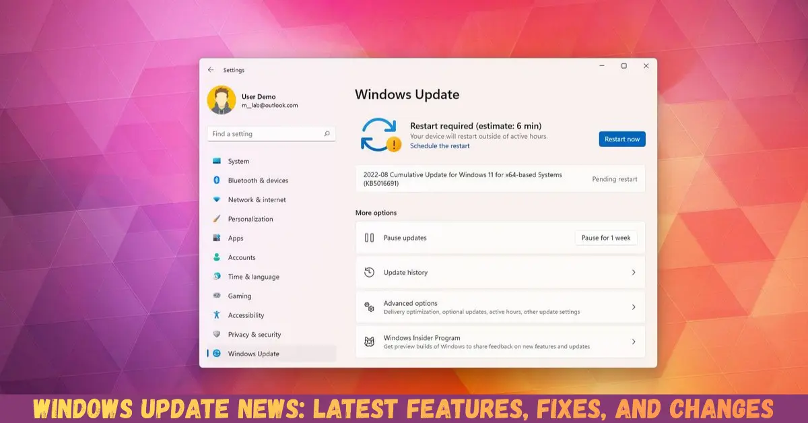The height and width of the screenshot is (423, 808).
Task: Click the Windows Insider Program cat icon
Action: click(369, 342)
